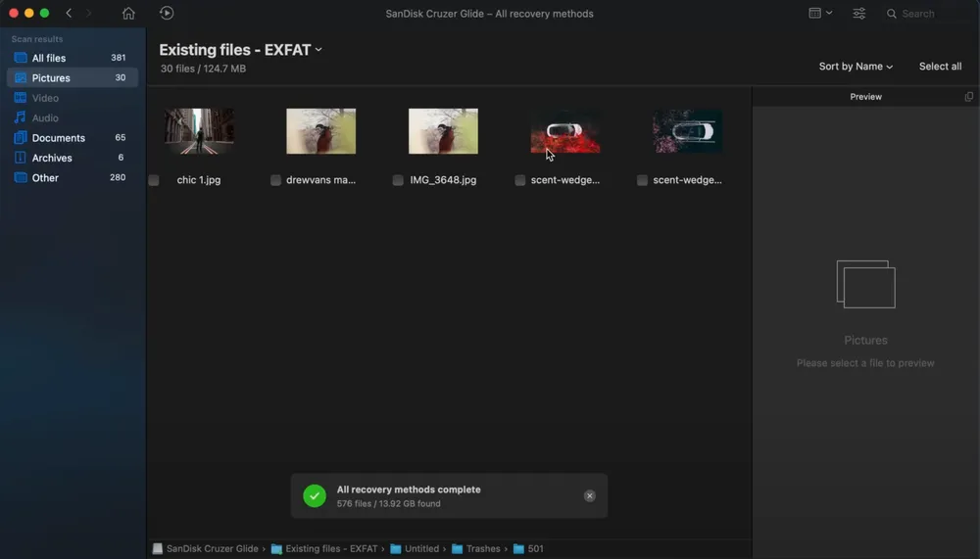Select Video category in sidebar

tap(73, 98)
